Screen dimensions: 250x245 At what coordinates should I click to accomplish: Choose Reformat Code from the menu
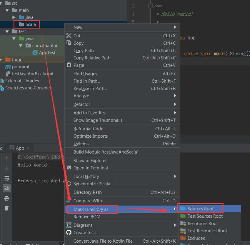click(x=122, y=129)
